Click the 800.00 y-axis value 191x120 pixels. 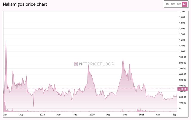tap(183, 63)
